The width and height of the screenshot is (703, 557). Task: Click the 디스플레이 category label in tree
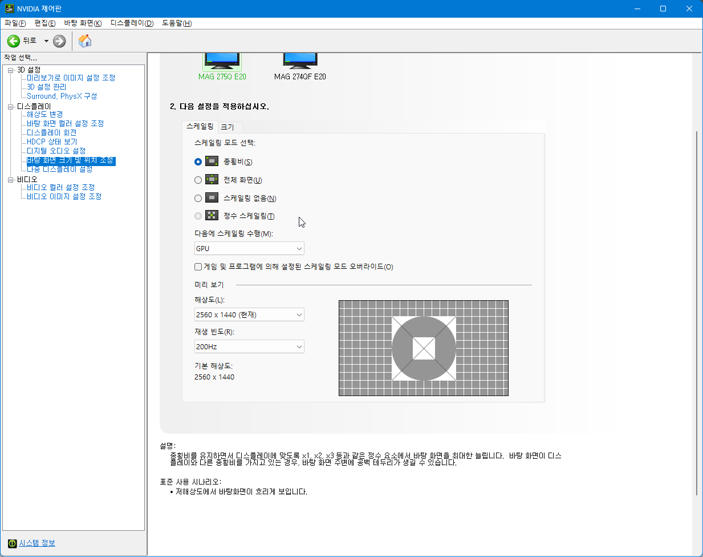(34, 106)
